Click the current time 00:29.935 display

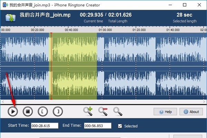[91, 15]
